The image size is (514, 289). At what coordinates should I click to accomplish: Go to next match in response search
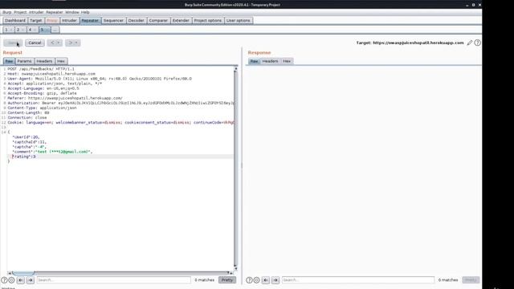pos(275,280)
